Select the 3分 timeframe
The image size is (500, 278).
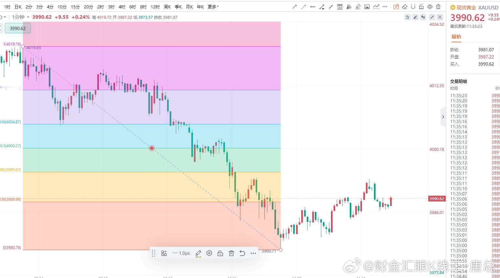[x=39, y=7]
